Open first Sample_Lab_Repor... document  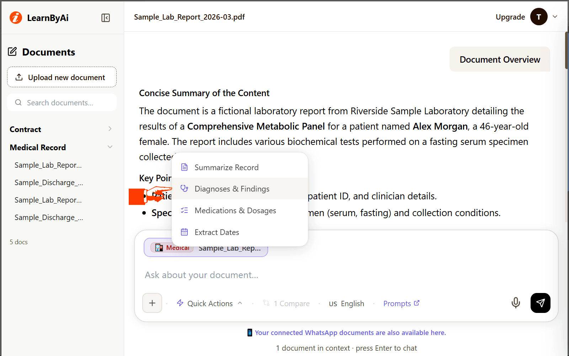coord(48,165)
